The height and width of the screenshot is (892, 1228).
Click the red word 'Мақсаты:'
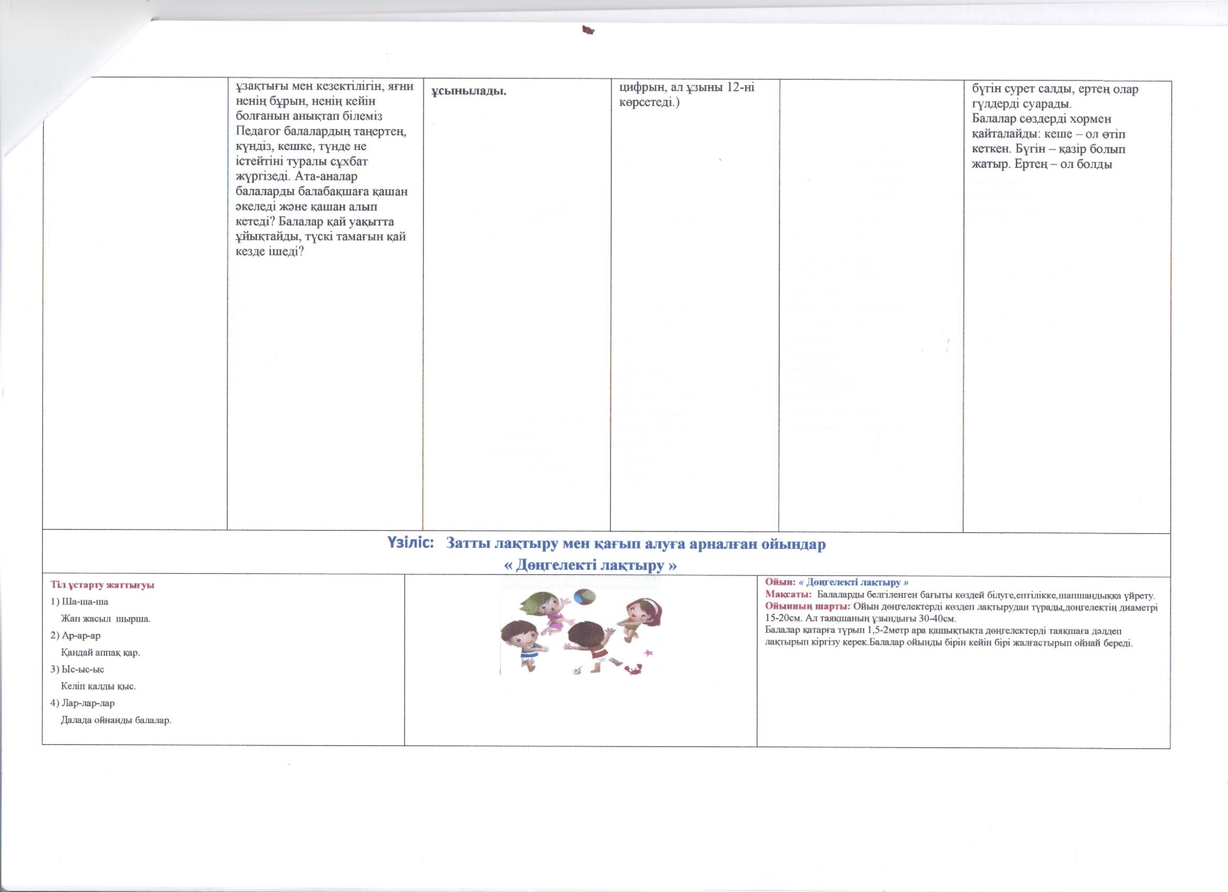point(788,596)
